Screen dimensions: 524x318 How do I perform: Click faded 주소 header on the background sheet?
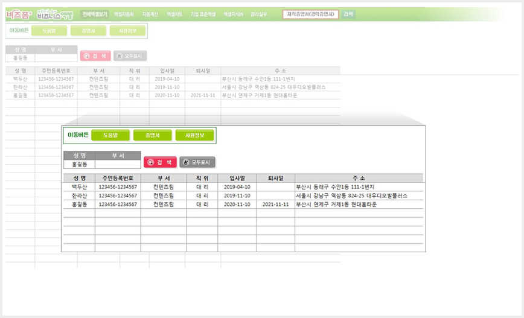[280, 71]
